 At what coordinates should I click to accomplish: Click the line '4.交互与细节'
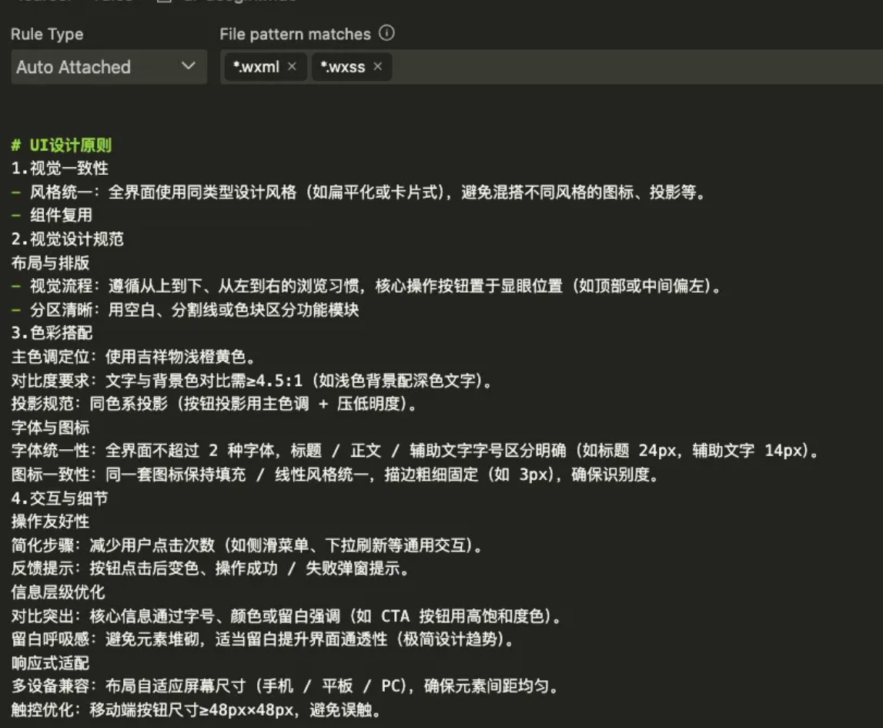(60, 498)
